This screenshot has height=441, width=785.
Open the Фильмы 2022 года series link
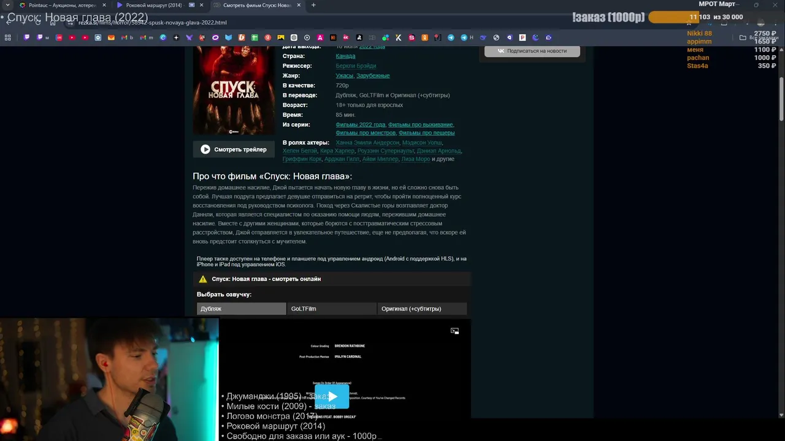(x=360, y=124)
